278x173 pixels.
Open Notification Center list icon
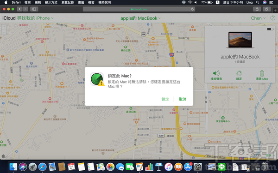tap(271, 2)
